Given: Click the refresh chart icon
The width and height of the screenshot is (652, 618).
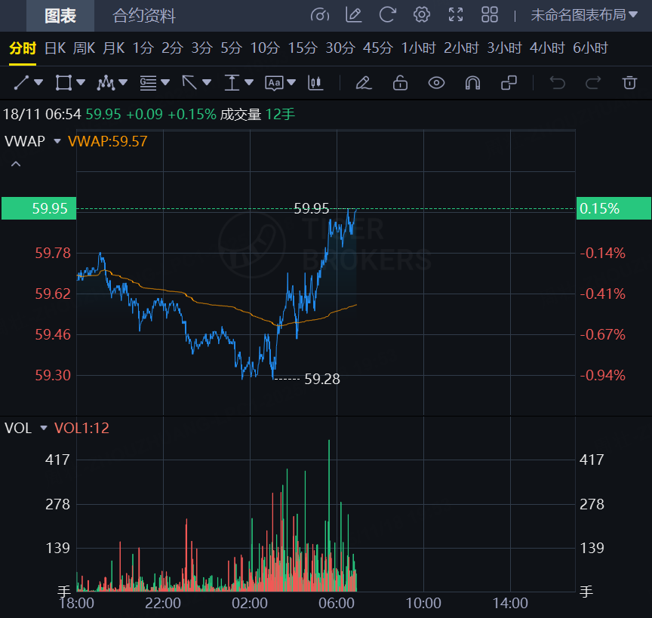Looking at the screenshot, I should point(388,15).
